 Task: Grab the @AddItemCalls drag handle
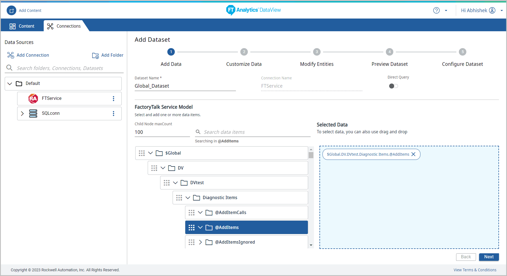(191, 213)
